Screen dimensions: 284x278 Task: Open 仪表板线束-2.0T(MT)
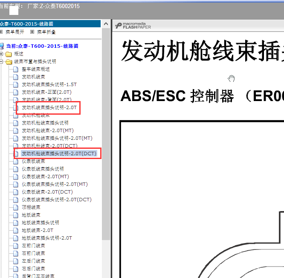[46, 177]
